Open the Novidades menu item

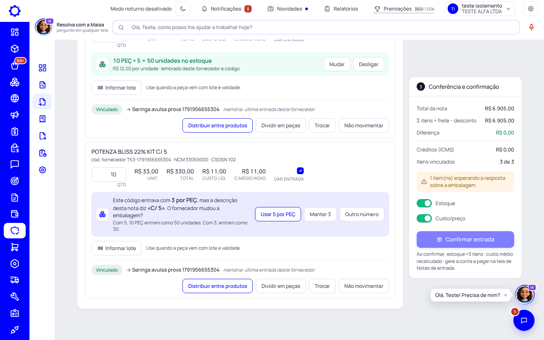point(287,9)
